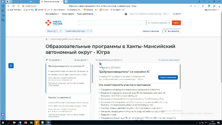Open the По алфавиту sort dropdown

pos(54,60)
